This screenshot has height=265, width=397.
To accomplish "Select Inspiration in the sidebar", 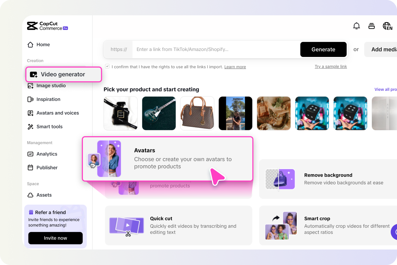I will (x=48, y=99).
